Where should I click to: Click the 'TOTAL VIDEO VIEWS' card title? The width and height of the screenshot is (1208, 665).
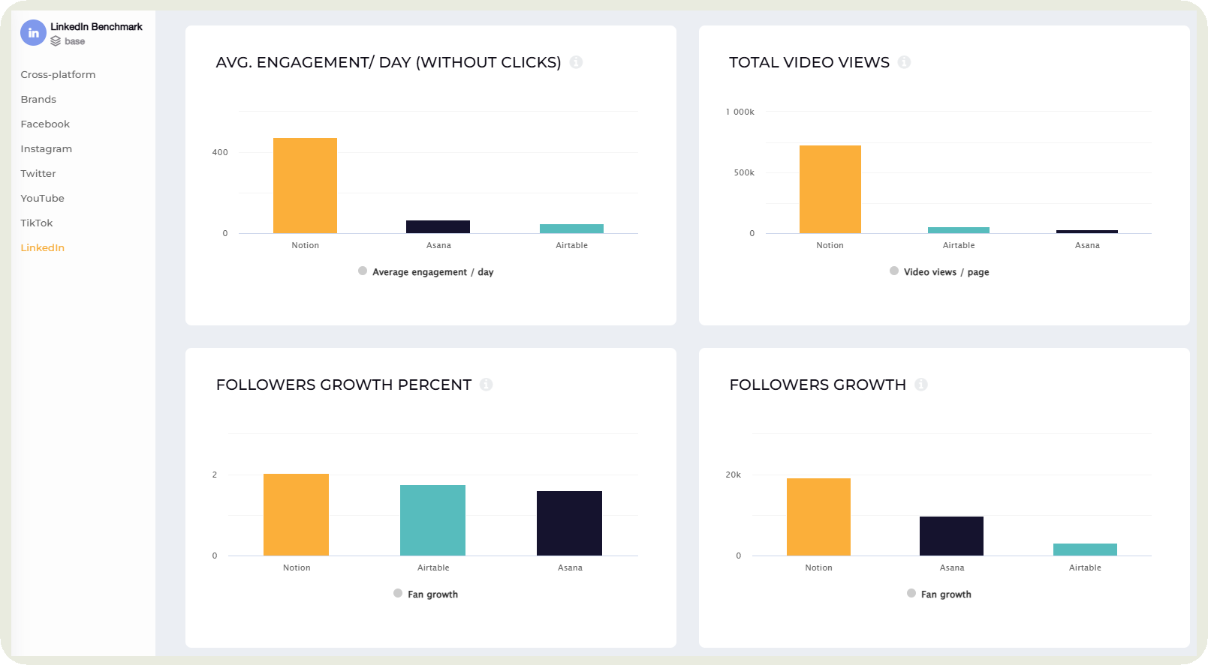809,62
